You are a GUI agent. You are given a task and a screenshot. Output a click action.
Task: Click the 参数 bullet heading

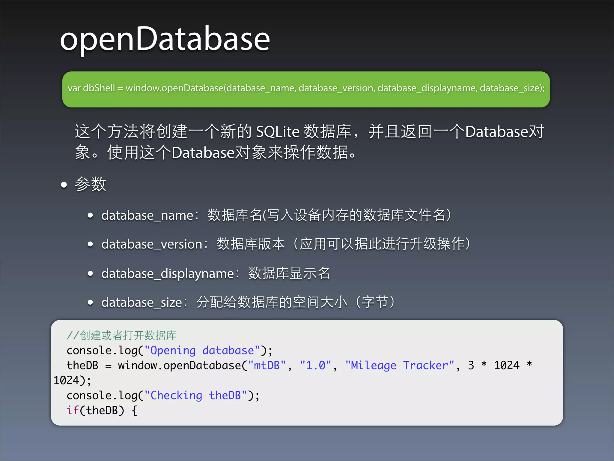point(91,184)
